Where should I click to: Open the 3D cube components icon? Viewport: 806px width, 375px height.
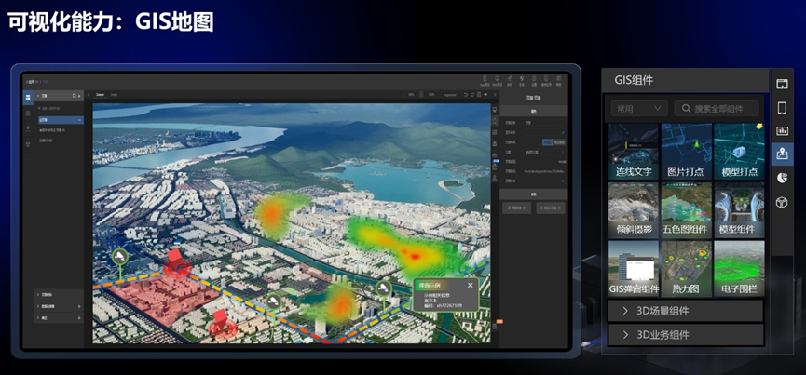pyautogui.click(x=782, y=202)
